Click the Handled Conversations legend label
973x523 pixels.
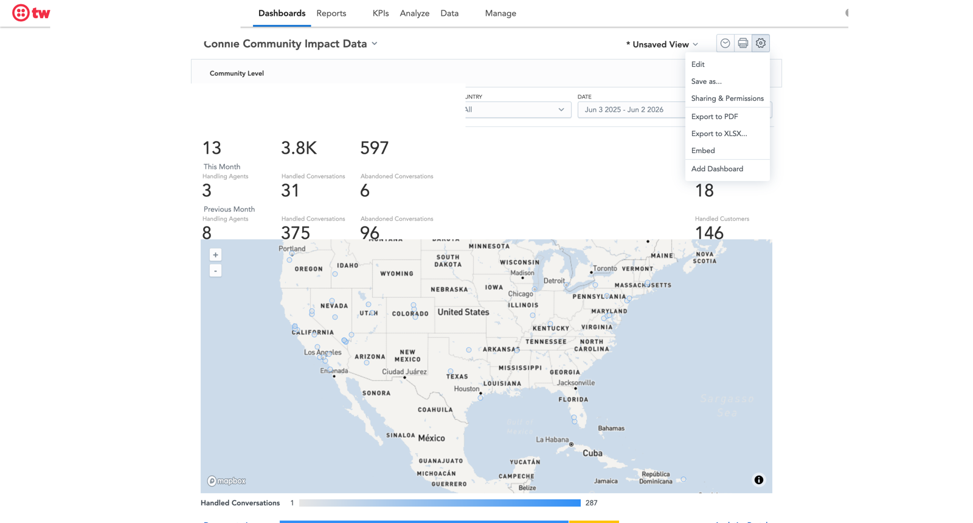click(x=240, y=503)
